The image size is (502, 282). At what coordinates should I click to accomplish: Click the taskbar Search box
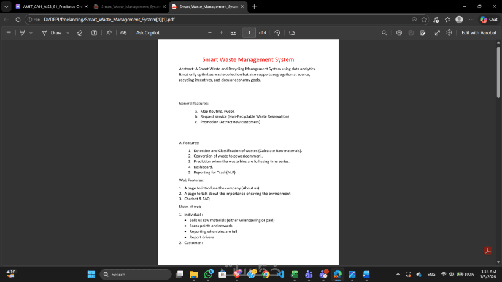pos(136,274)
